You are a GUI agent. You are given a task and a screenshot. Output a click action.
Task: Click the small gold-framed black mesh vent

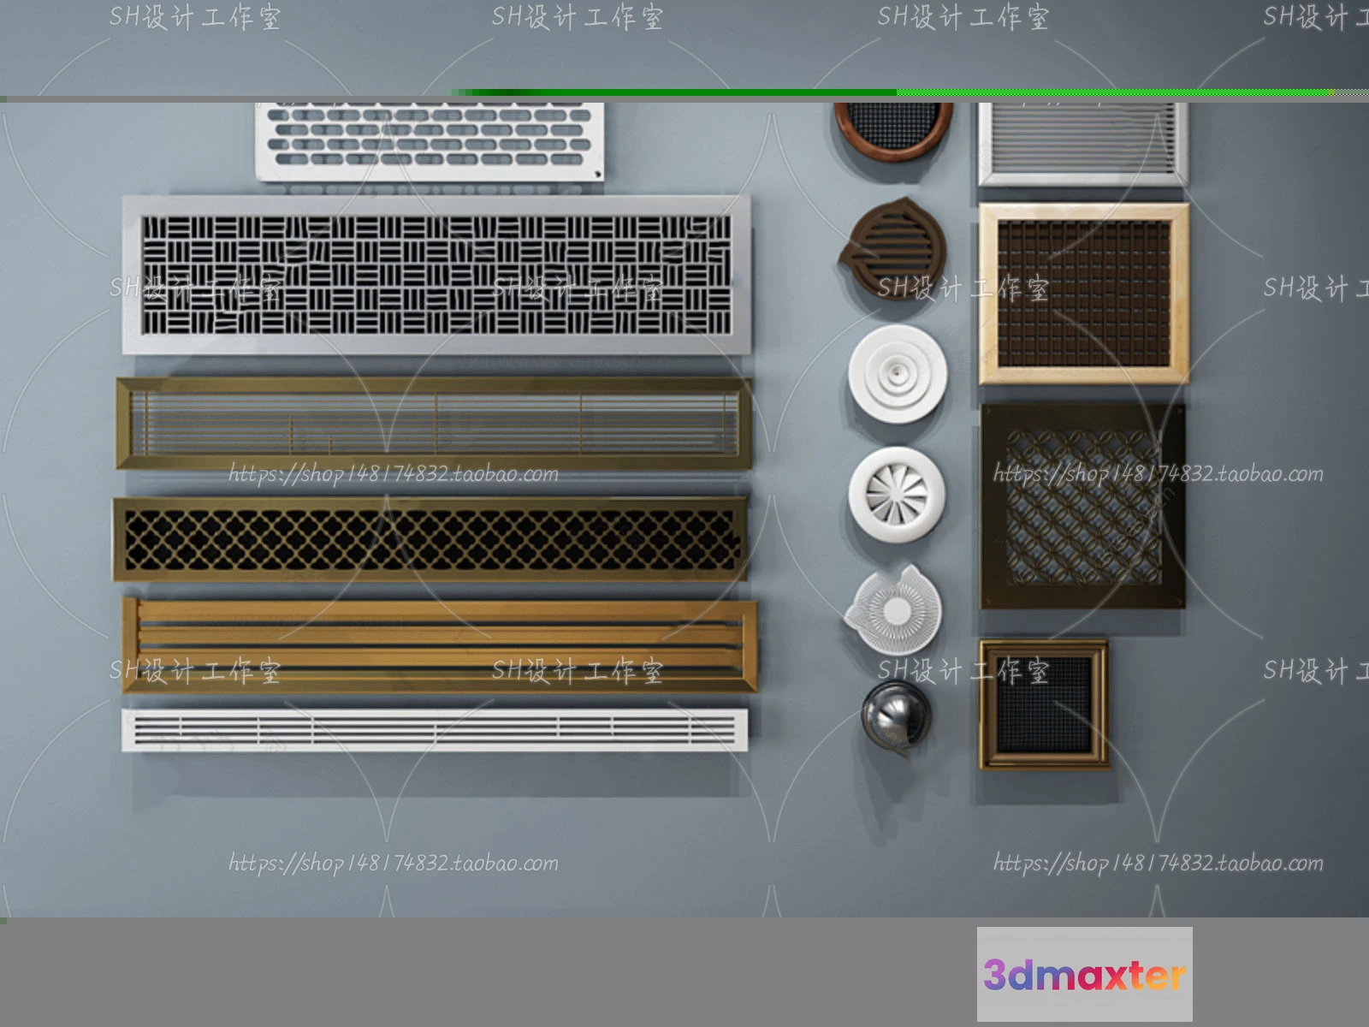click(x=1043, y=703)
